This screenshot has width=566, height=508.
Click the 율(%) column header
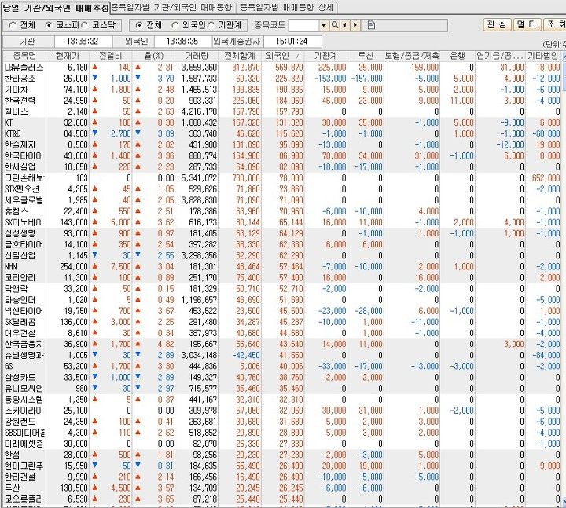click(154, 56)
